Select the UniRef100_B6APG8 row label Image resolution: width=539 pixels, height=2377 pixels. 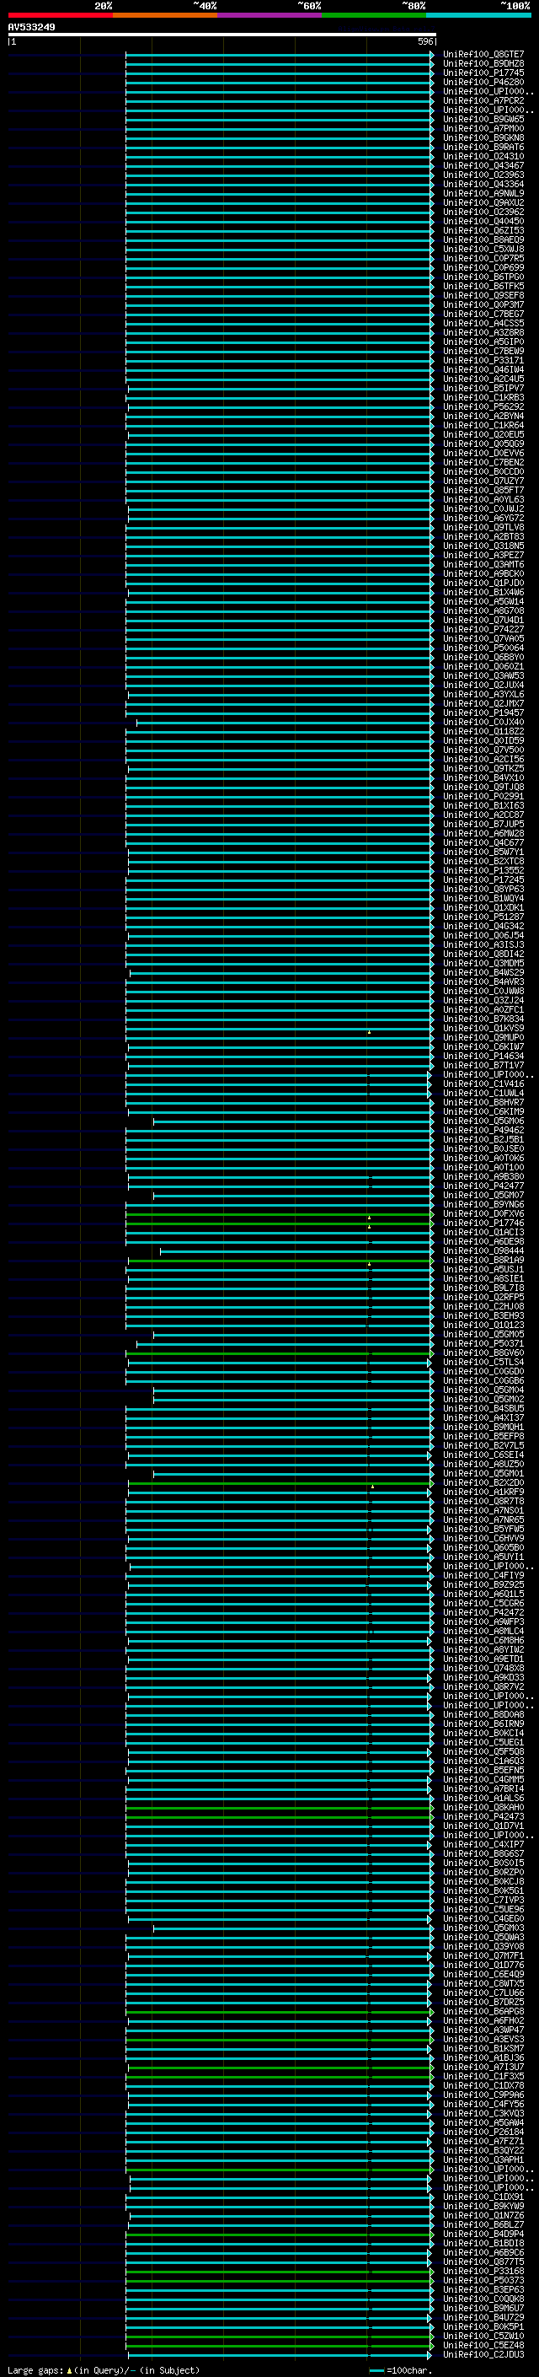[x=483, y=2012]
